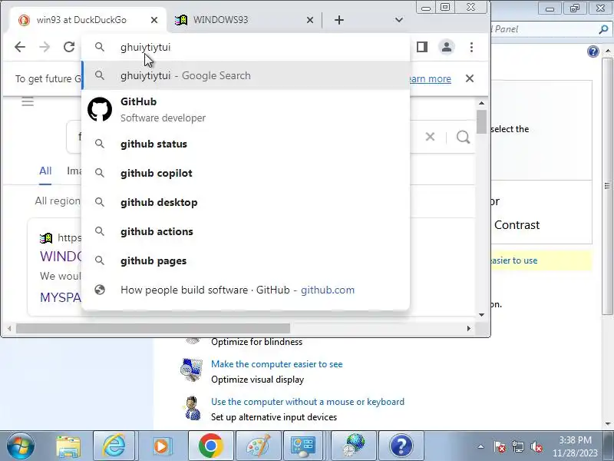Clear the DuckDuckGo search box
The width and height of the screenshot is (614, 461).
point(430,137)
